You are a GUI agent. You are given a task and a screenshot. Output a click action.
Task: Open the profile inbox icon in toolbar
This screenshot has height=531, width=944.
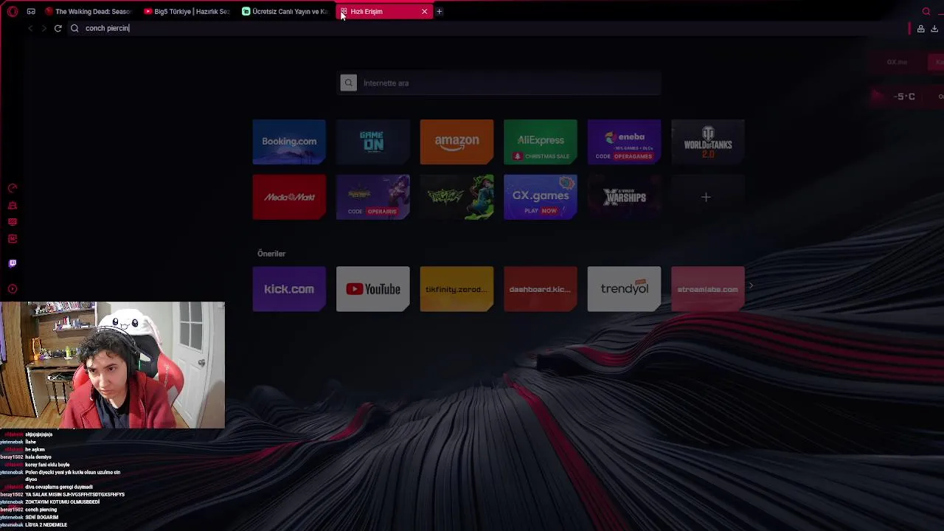(920, 29)
